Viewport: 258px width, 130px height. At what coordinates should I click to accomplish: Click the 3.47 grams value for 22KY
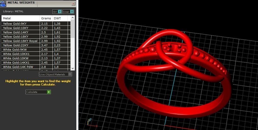point(45,45)
